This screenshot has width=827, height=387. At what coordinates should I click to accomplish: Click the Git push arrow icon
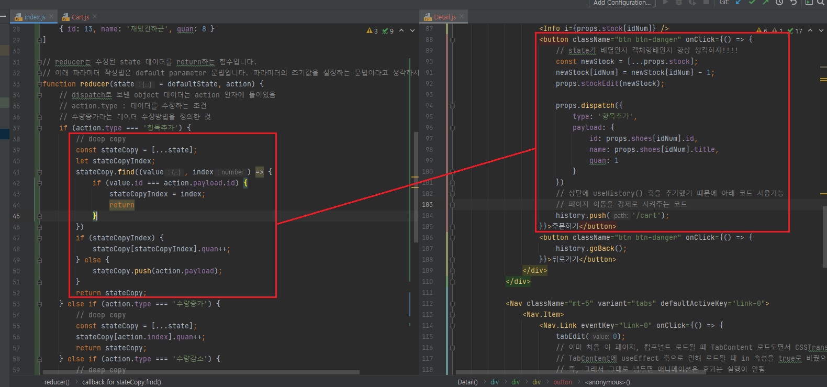[x=765, y=2]
